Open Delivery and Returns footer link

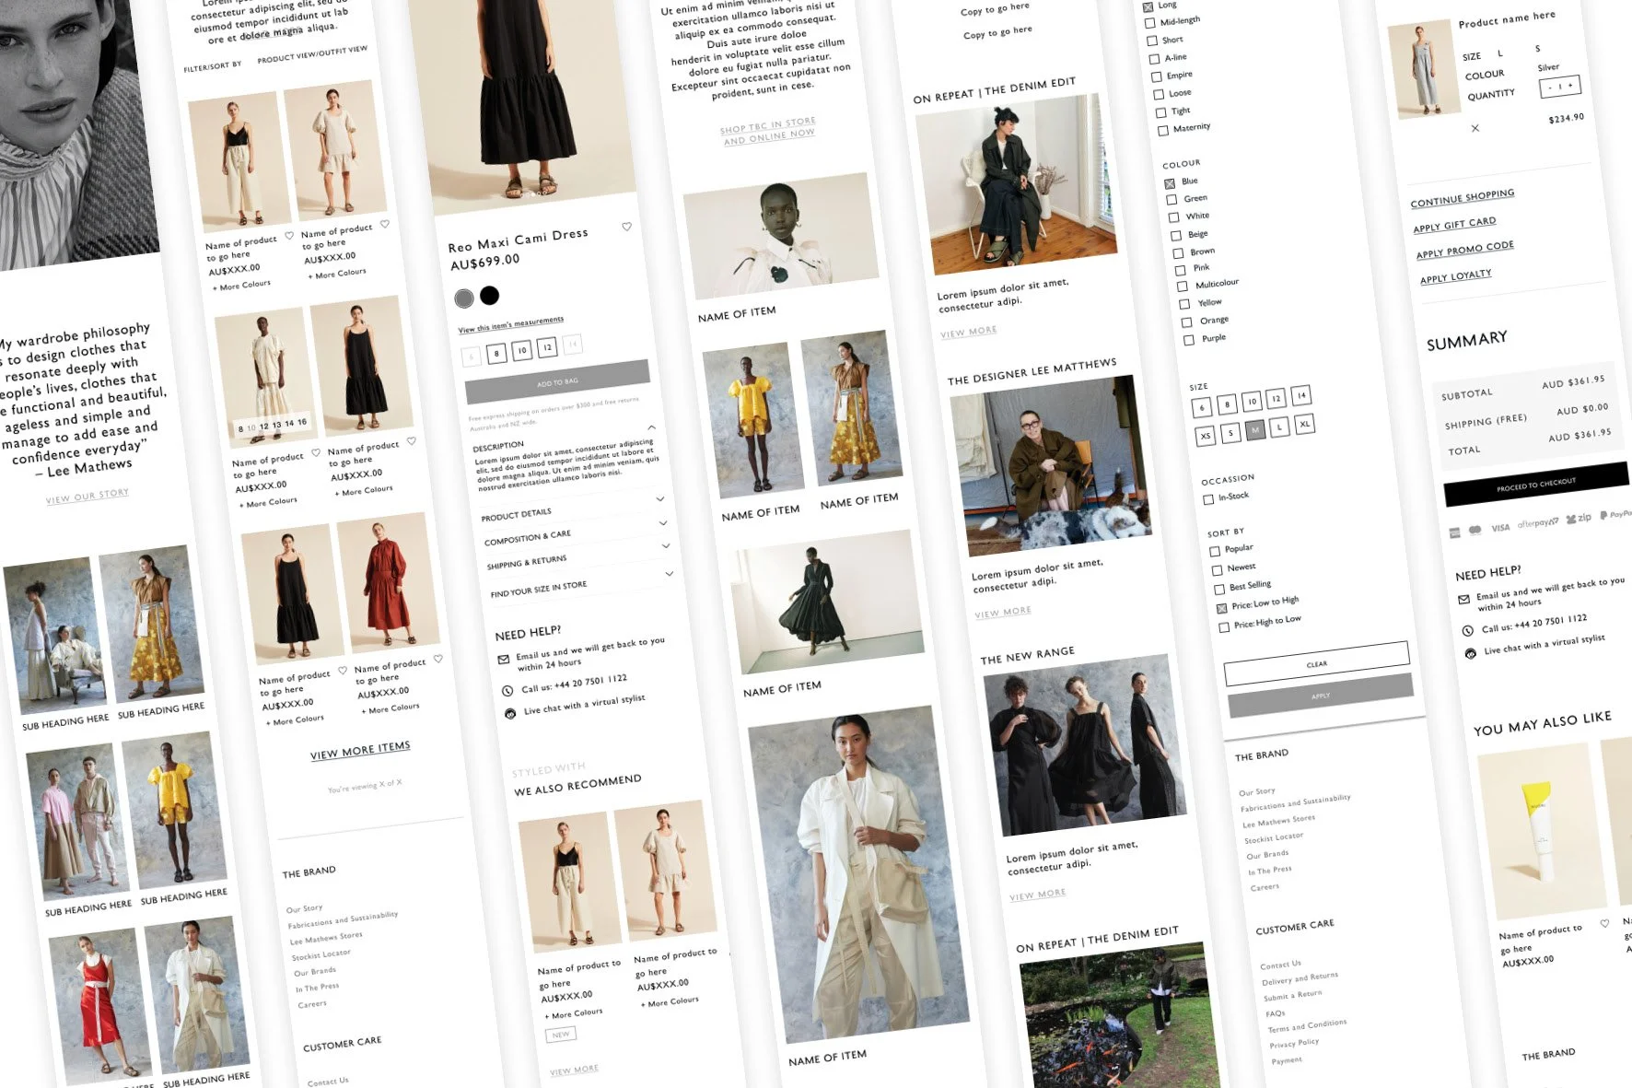tap(1300, 978)
